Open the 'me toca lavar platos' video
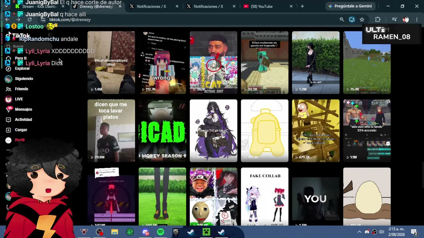This screenshot has height=238, width=424. tap(111, 131)
